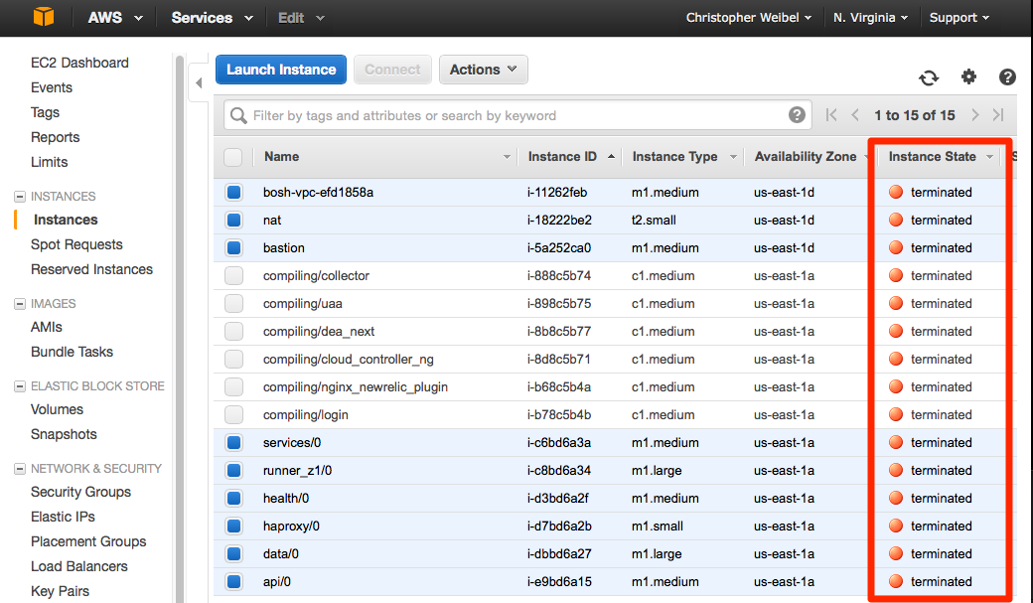Image resolution: width=1033 pixels, height=603 pixels.
Task: Collapse the sidebar with the left arrow
Action: (199, 83)
